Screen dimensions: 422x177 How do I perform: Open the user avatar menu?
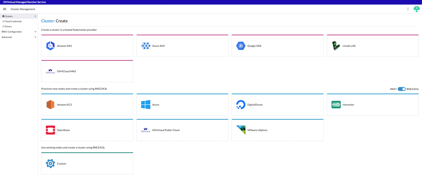[417, 9]
